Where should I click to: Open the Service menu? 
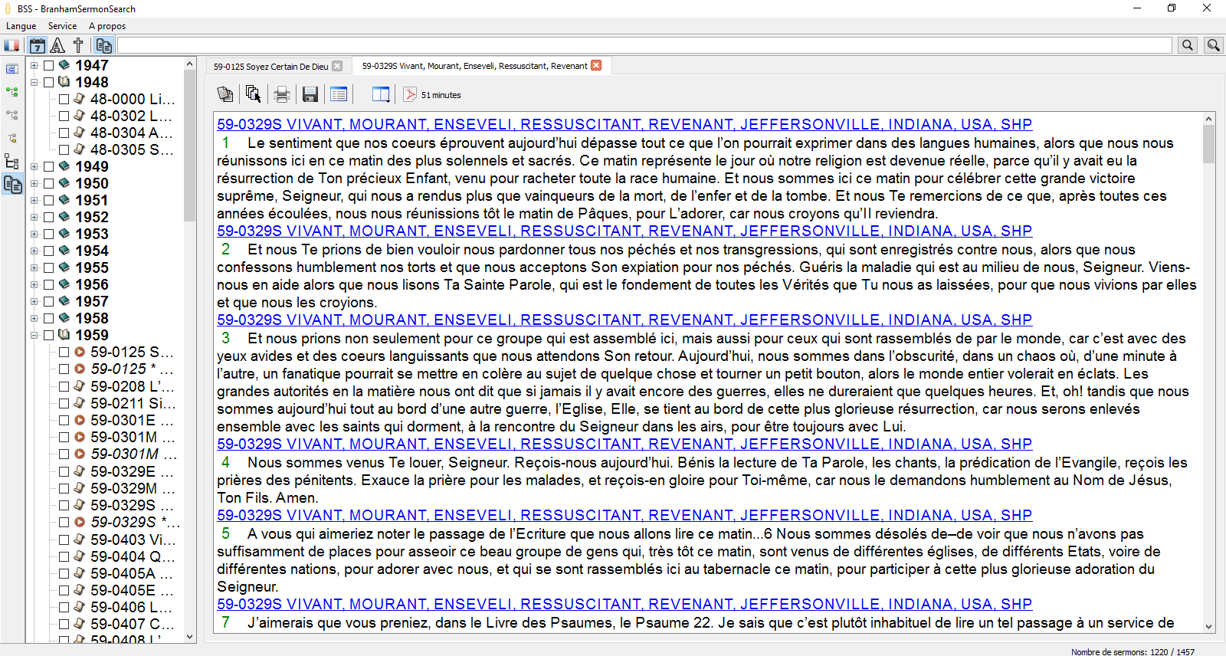click(62, 26)
